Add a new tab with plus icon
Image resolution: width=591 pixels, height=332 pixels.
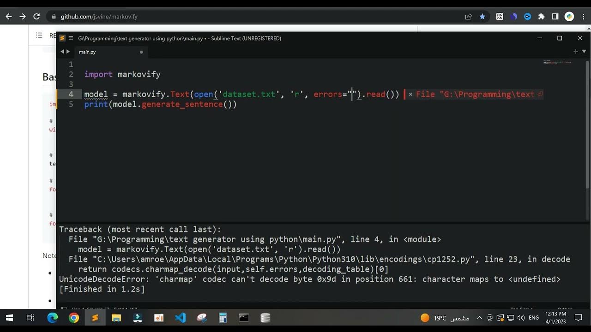point(575,52)
